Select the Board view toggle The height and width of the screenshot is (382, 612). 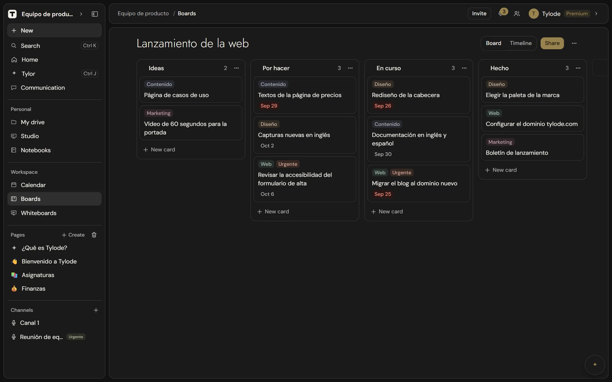click(x=493, y=43)
